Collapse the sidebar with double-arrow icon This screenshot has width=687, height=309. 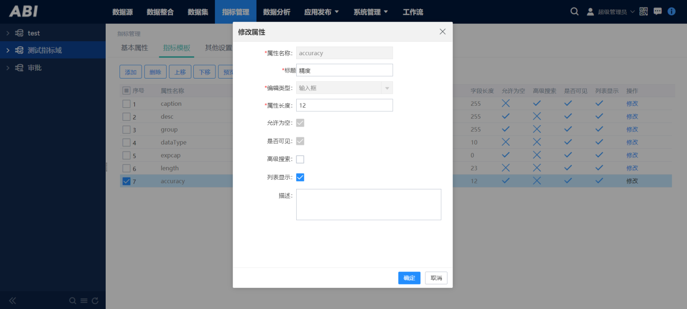pos(12,301)
